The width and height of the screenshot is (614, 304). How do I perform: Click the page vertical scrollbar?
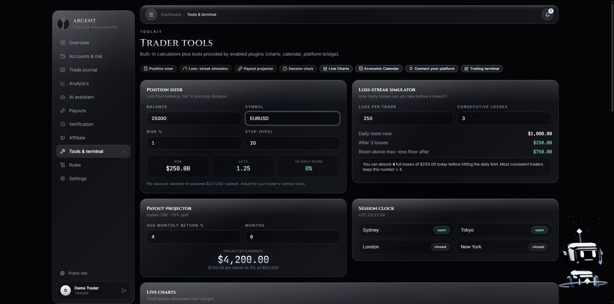click(x=612, y=57)
